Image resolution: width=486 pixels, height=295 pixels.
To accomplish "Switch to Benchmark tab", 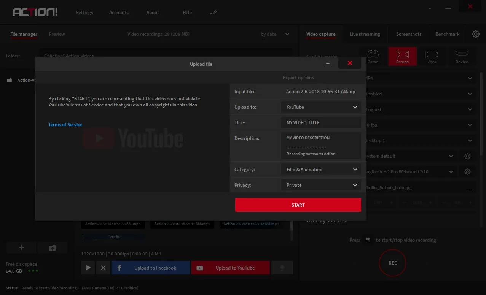I will (447, 34).
